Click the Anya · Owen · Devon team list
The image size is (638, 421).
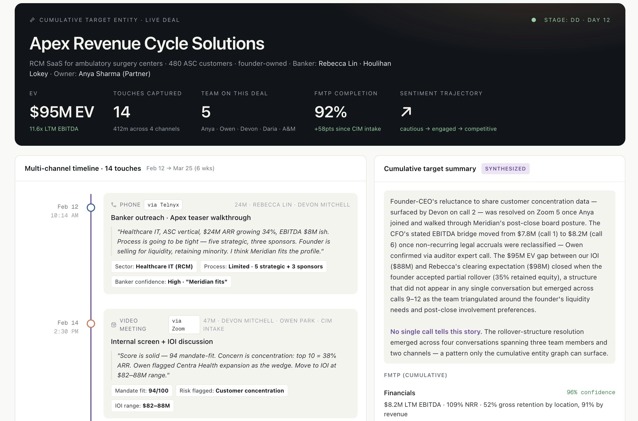(x=248, y=129)
